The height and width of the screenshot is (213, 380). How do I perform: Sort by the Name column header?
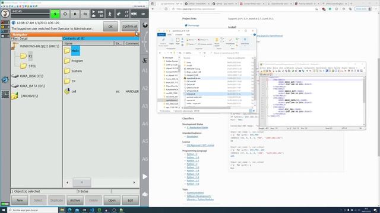[88, 43]
